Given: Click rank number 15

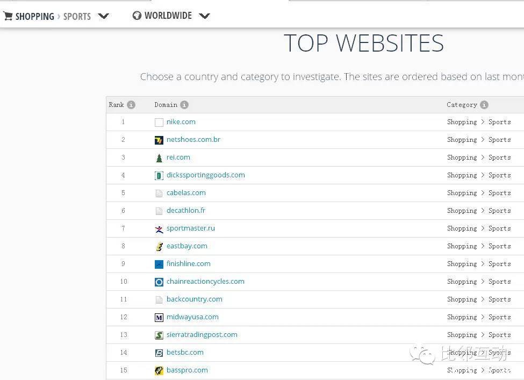Looking at the screenshot, I should 124,370.
